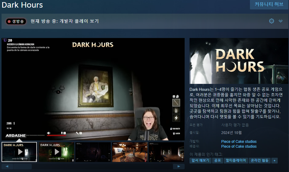Click the text 사용자 평가 없음
This screenshot has width=289, height=172.
coord(235,125)
